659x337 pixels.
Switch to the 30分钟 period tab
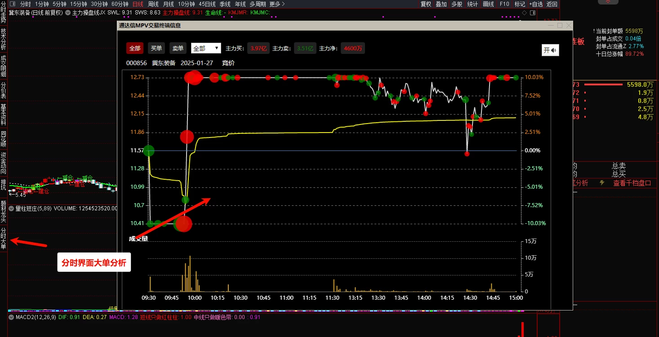99,4
